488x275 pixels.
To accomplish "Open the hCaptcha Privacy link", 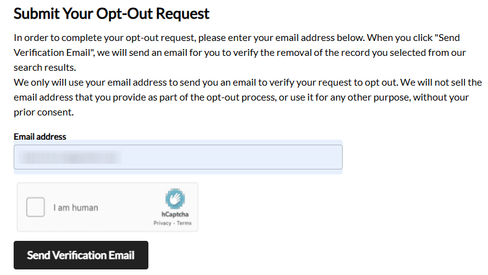I will point(163,223).
